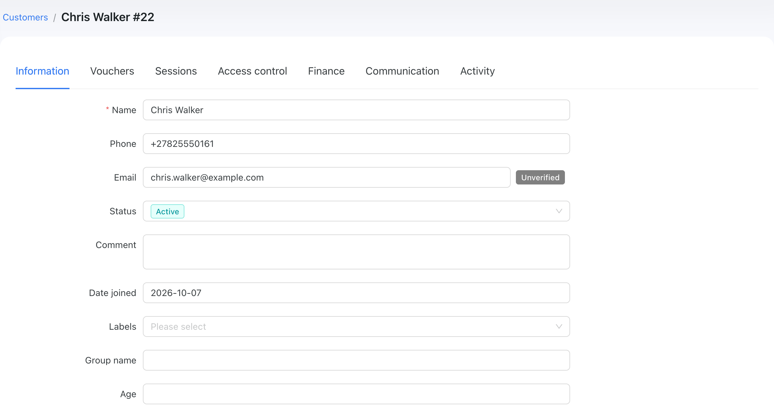
Task: Click into the Email address field
Action: [x=327, y=177]
